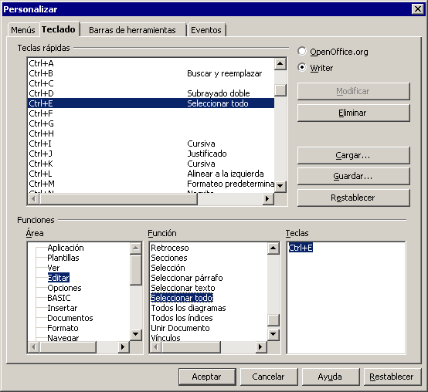Select the Ctrl+G shortcut row
428x392 pixels.
pos(151,123)
